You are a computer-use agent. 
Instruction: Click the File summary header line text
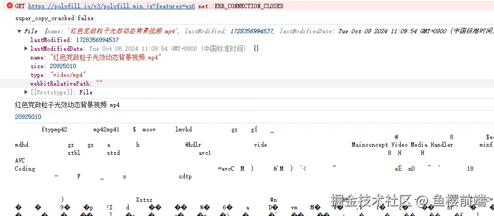point(258,31)
